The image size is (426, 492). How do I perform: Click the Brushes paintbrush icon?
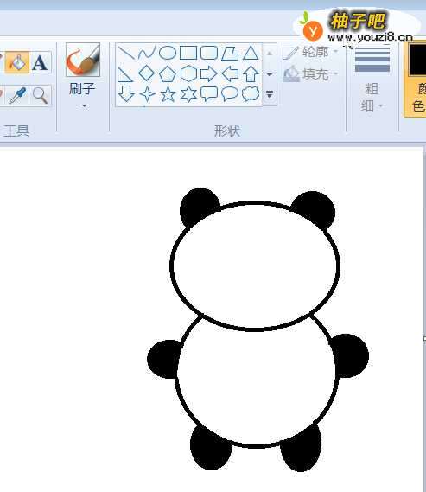click(83, 60)
